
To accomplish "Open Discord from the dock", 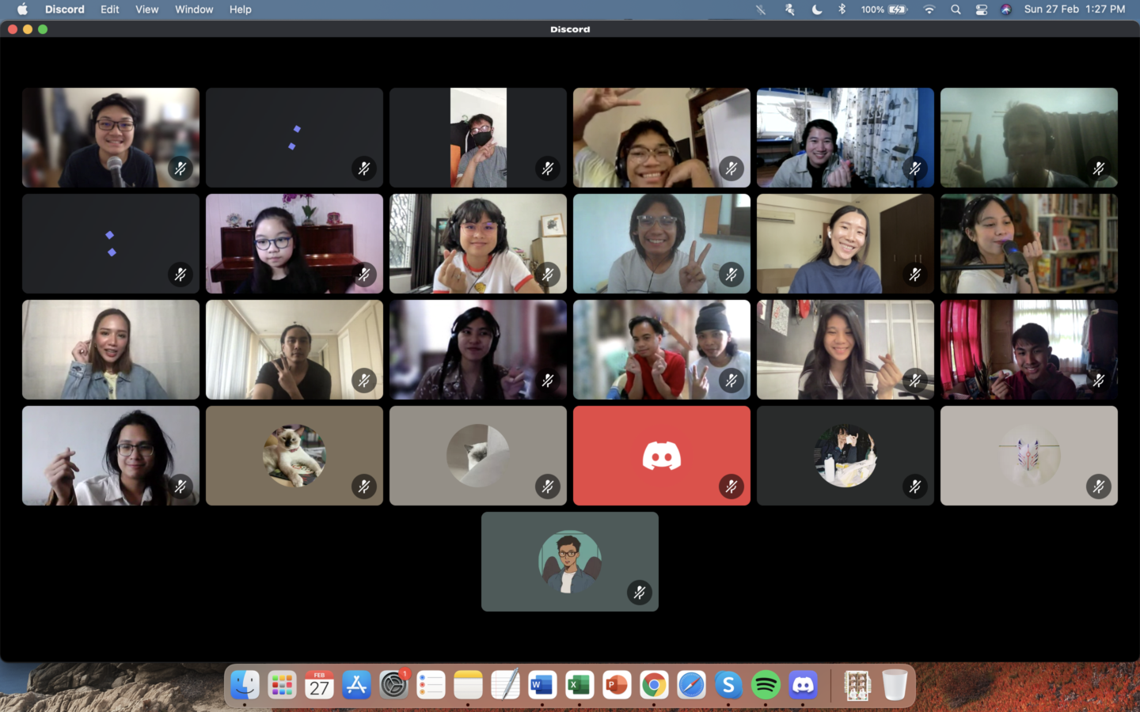I will point(803,685).
